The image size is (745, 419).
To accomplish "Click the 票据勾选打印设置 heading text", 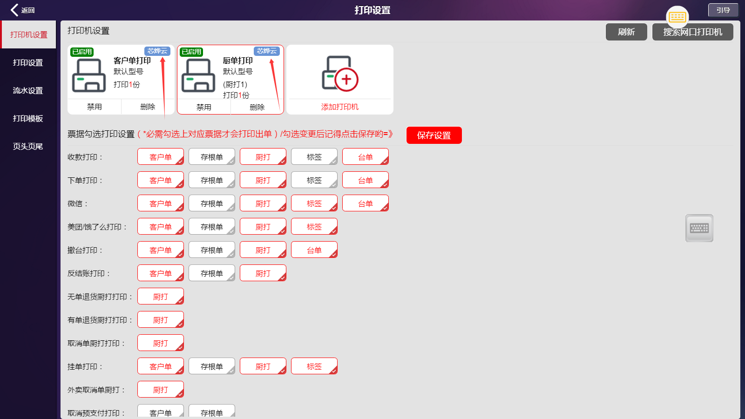I will (101, 134).
